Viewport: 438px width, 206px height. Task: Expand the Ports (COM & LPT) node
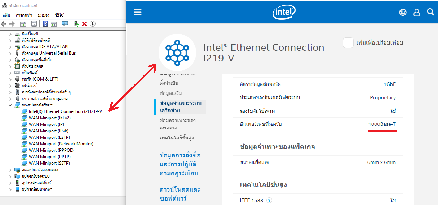click(x=10, y=79)
